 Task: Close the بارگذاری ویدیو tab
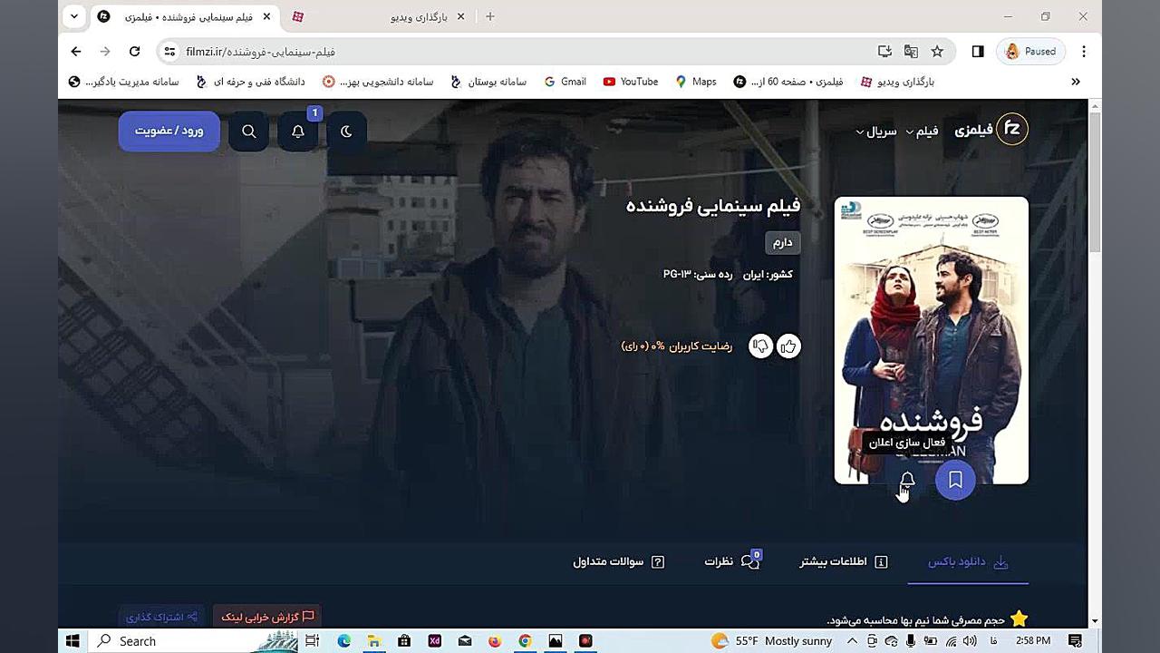click(x=459, y=16)
